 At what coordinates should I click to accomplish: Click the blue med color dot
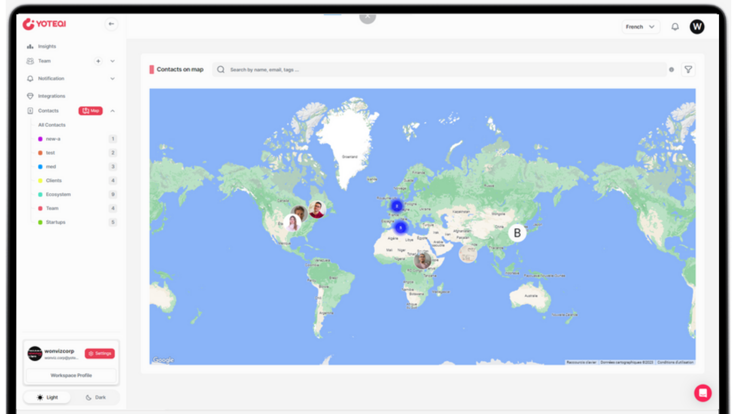coord(40,167)
